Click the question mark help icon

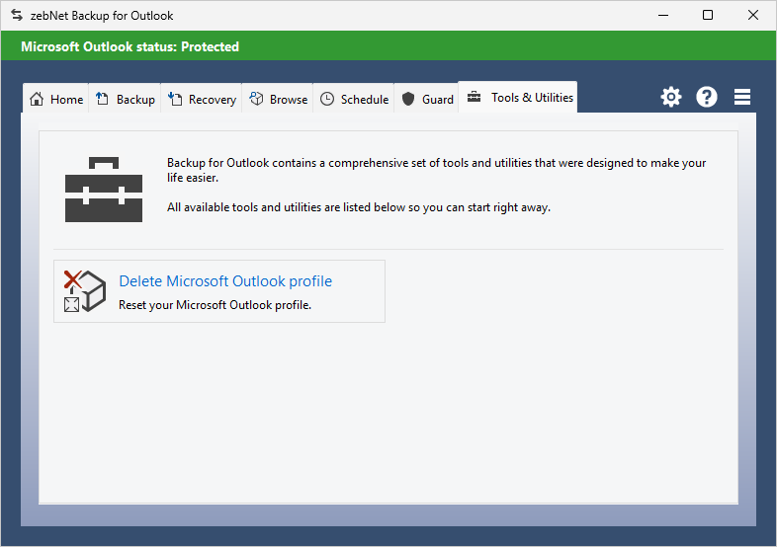point(707,97)
